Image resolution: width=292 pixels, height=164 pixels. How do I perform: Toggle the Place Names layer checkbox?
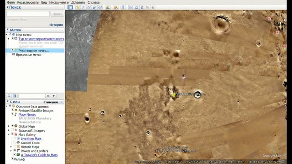click(x=12, y=114)
